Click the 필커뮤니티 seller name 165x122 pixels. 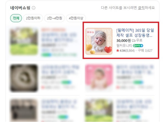(x=124, y=46)
